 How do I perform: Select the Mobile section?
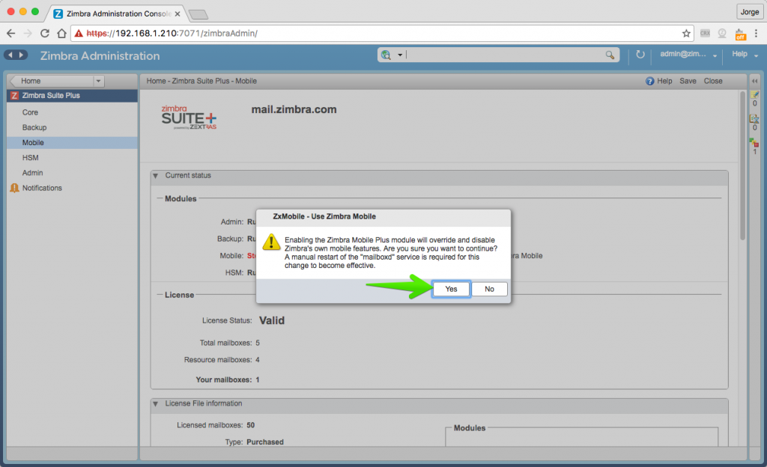73,143
